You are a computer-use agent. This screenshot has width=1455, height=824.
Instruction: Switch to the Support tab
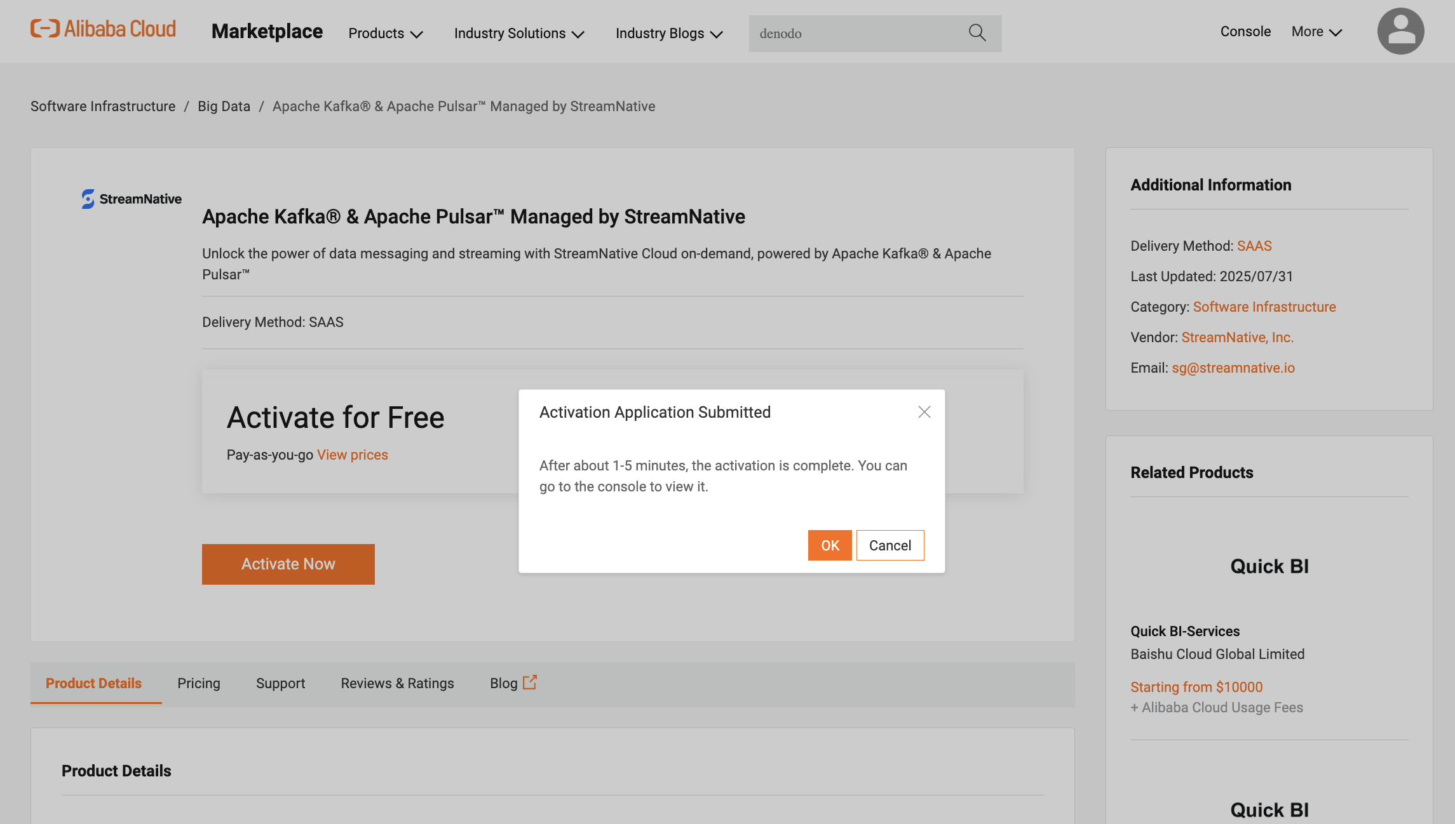280,683
